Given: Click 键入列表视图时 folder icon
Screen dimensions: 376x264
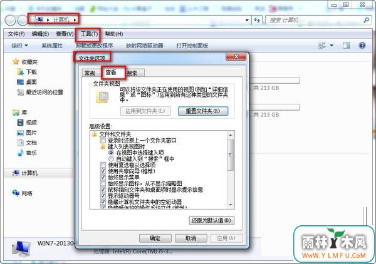Looking at the screenshot, I should (103, 146).
